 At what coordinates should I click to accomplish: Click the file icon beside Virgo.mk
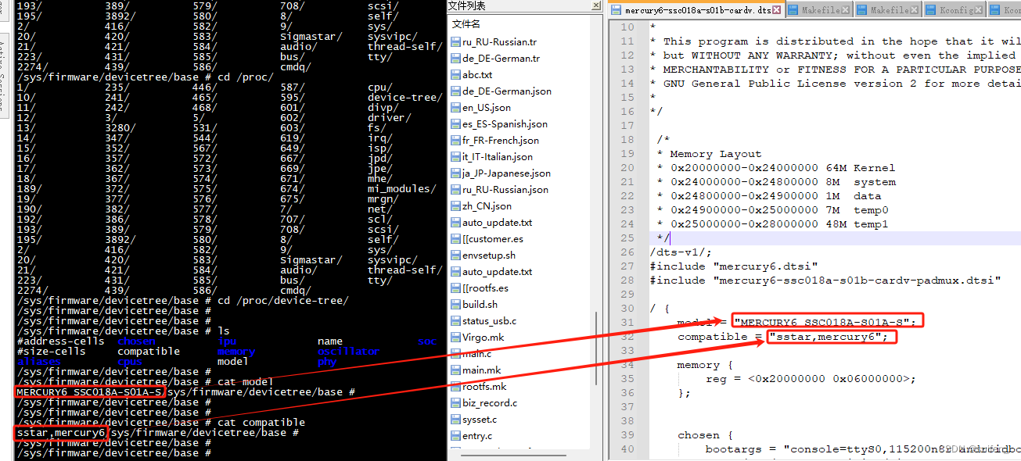click(x=456, y=338)
